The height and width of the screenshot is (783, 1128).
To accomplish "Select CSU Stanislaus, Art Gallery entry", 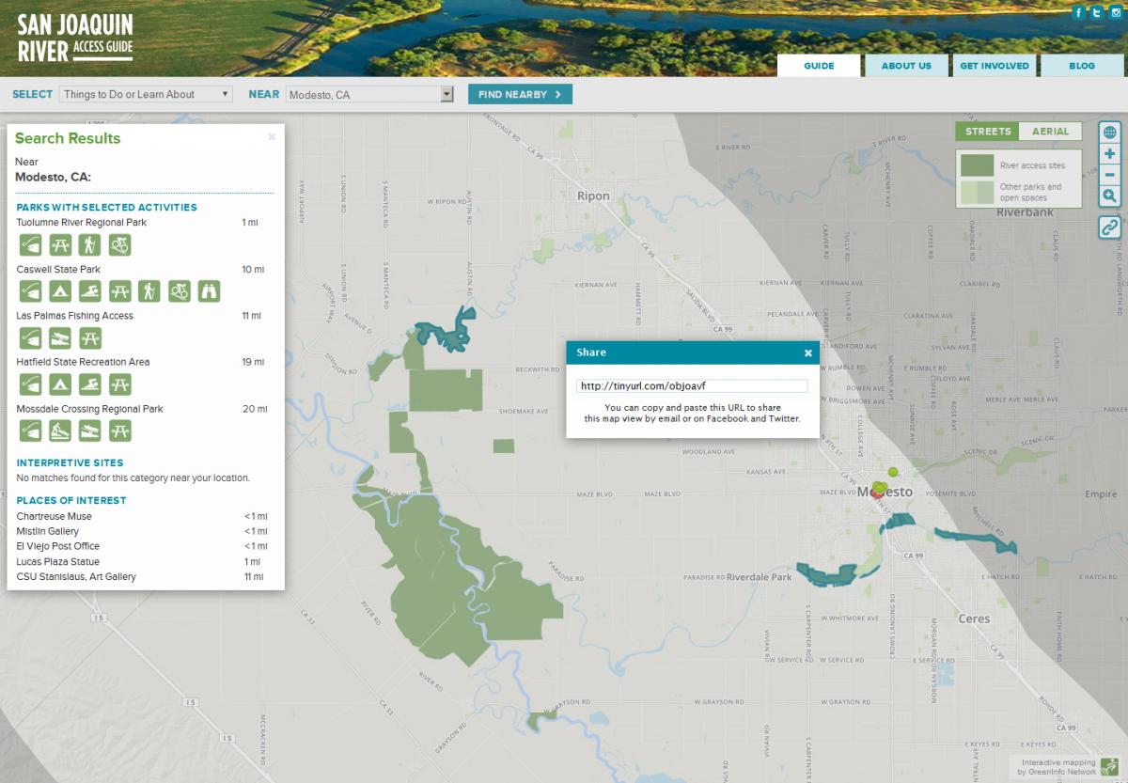I will 76,576.
